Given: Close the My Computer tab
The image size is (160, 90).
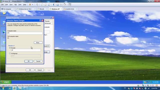Looking at the screenshot, I should [x=14, y=9].
